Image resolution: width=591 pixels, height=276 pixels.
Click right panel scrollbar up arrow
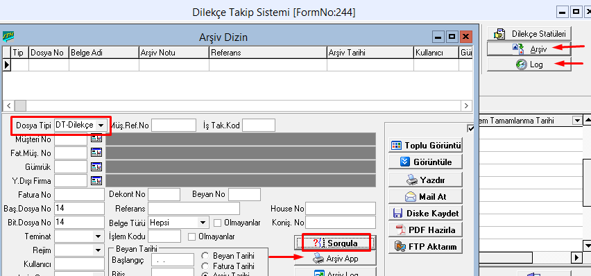pyautogui.click(x=587, y=121)
